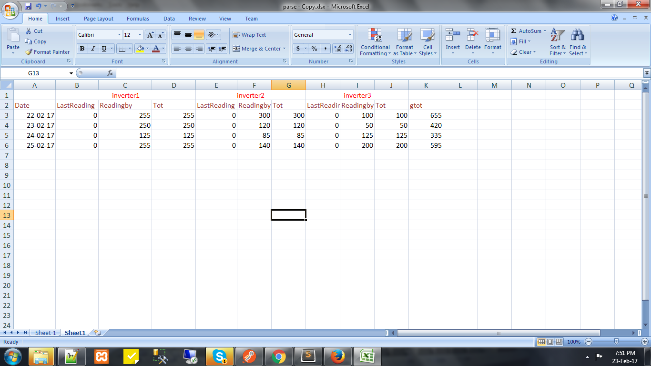
Task: Open the borders dropdown arrow
Action: point(131,49)
